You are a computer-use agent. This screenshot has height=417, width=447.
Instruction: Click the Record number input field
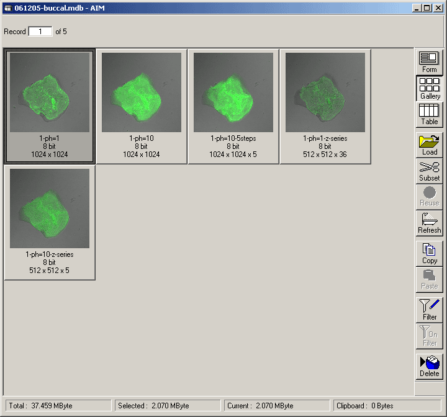[40, 32]
